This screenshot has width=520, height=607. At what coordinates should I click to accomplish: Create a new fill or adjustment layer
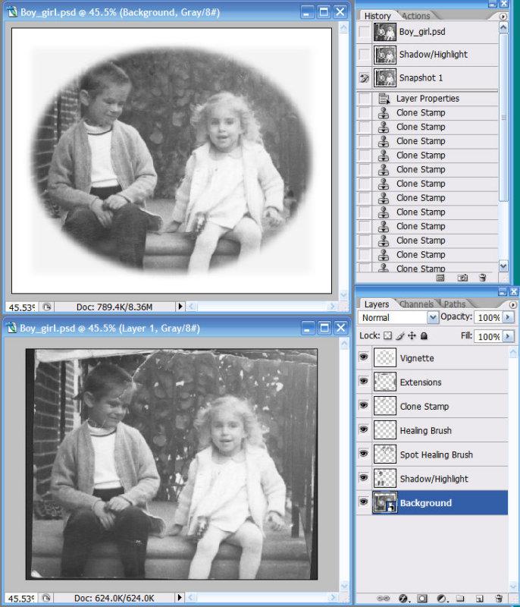point(442,599)
